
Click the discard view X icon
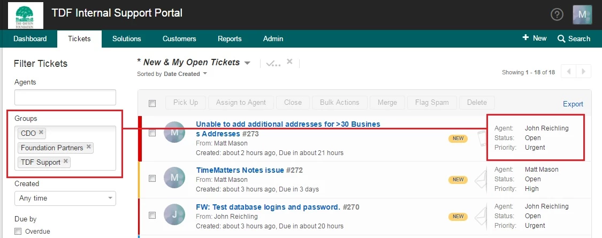pos(289,62)
